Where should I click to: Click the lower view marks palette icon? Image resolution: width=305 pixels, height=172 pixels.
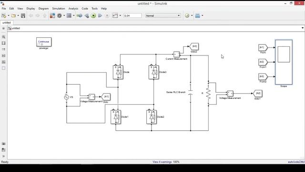(x=3, y=150)
